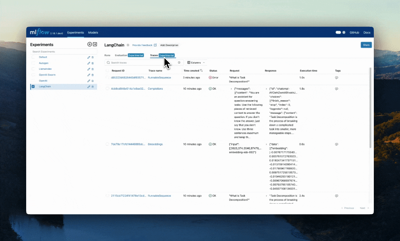The width and height of the screenshot is (400, 241).
Task: Delete the Autogen experiment
Action: [x=93, y=63]
